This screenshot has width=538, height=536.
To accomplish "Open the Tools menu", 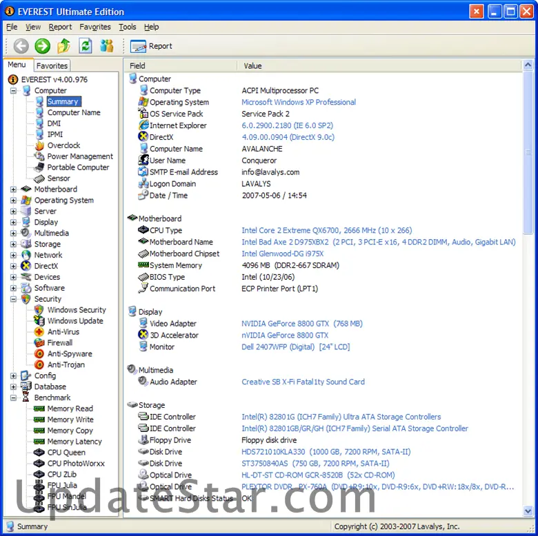I will coord(128,27).
